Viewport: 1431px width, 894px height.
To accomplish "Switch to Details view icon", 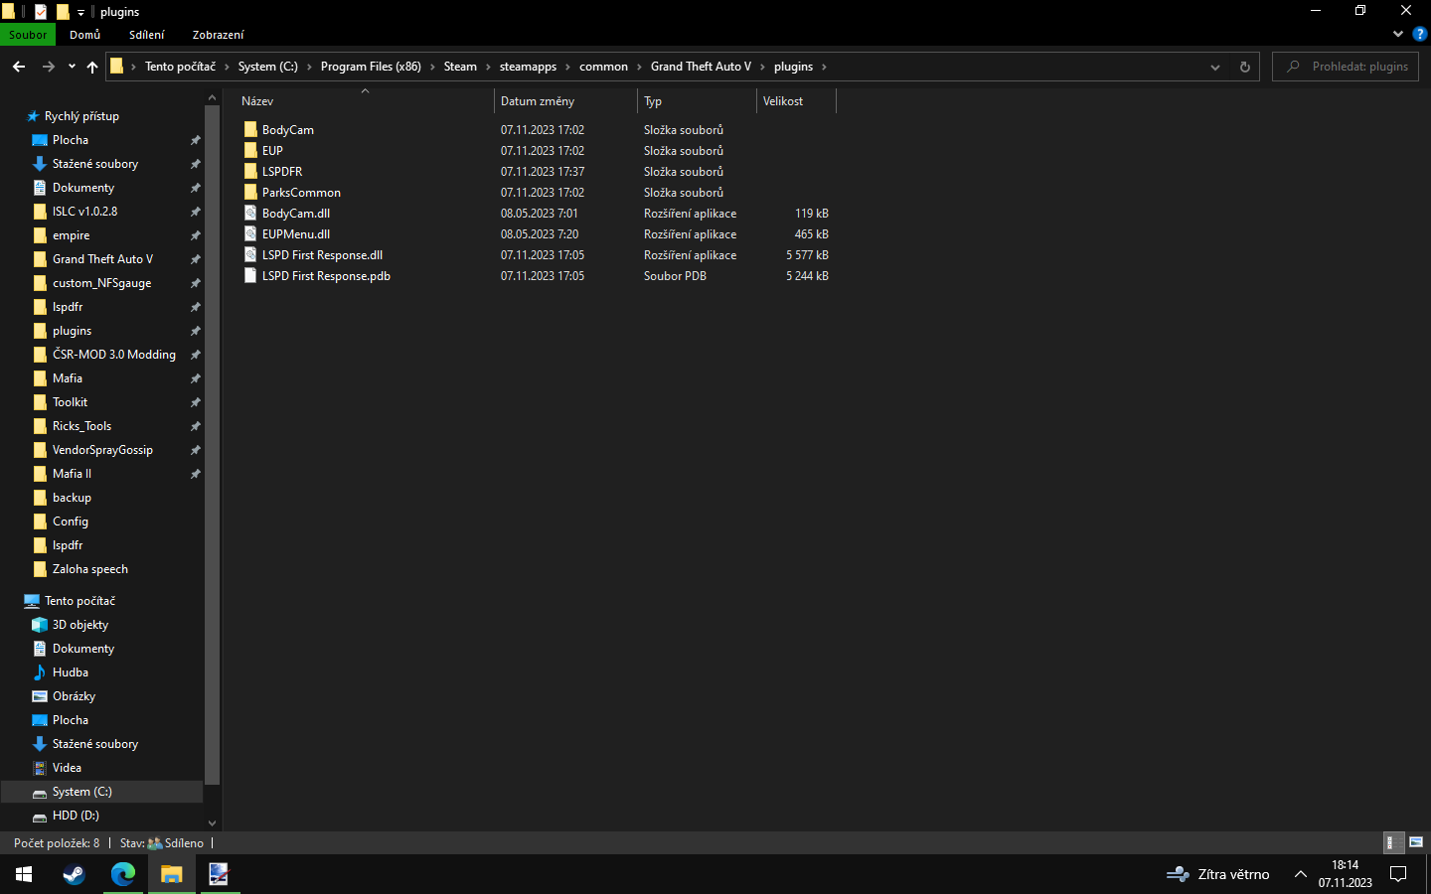I will [1394, 842].
